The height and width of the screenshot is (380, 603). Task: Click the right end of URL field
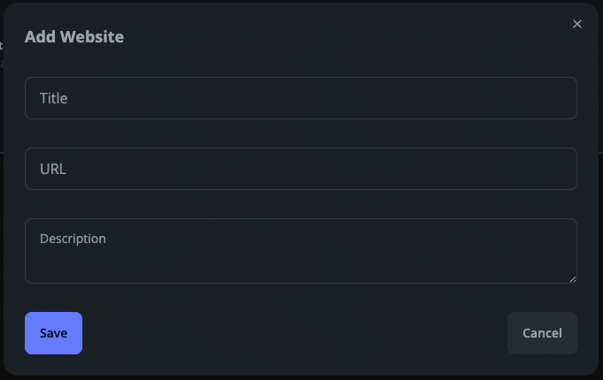(x=558, y=169)
